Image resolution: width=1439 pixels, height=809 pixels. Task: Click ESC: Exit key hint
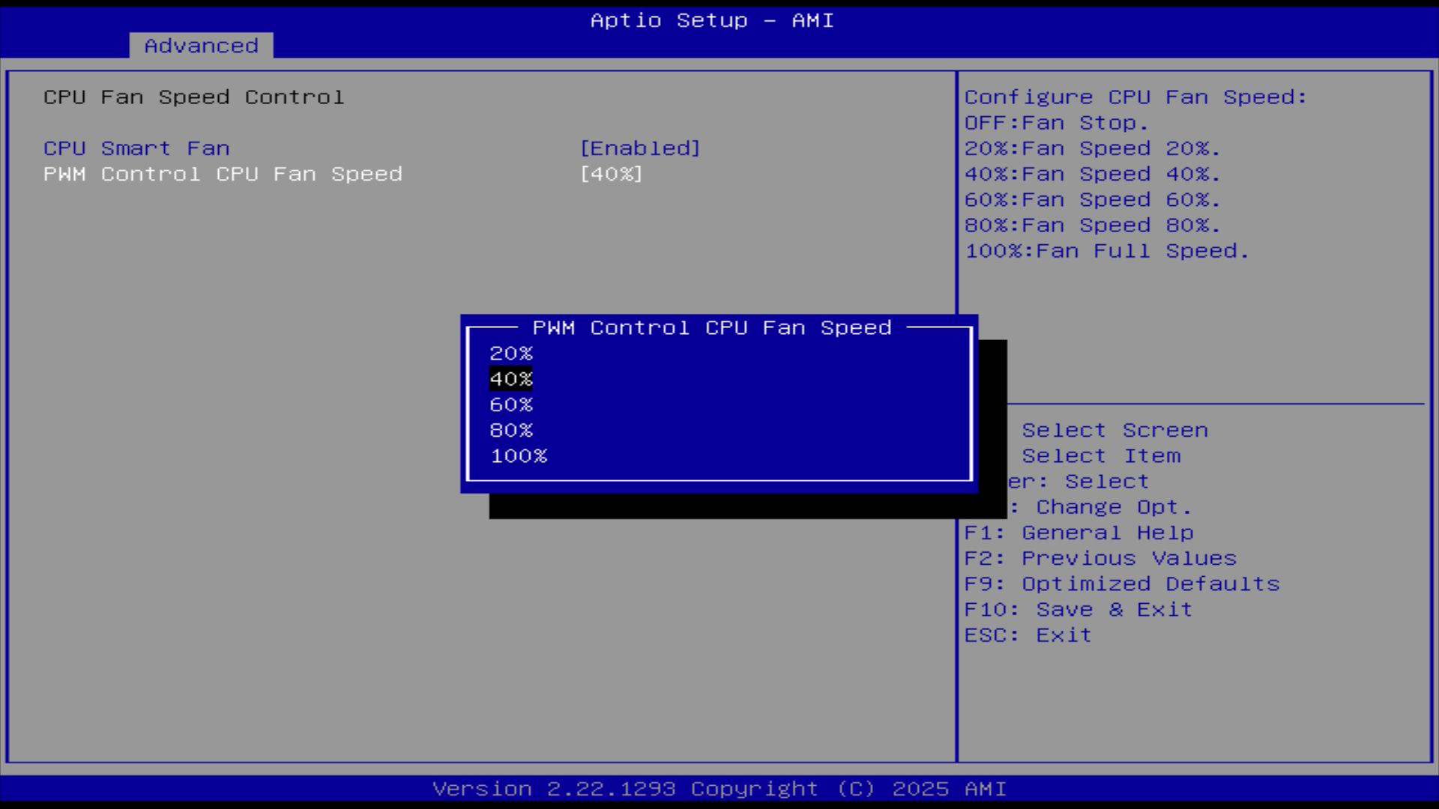tap(1028, 634)
